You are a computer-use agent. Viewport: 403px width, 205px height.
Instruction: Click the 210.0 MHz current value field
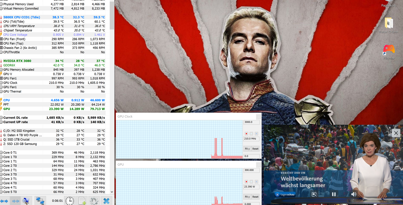tap(251, 139)
